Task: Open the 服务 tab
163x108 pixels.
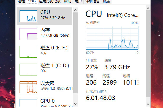Action: pos(106,2)
